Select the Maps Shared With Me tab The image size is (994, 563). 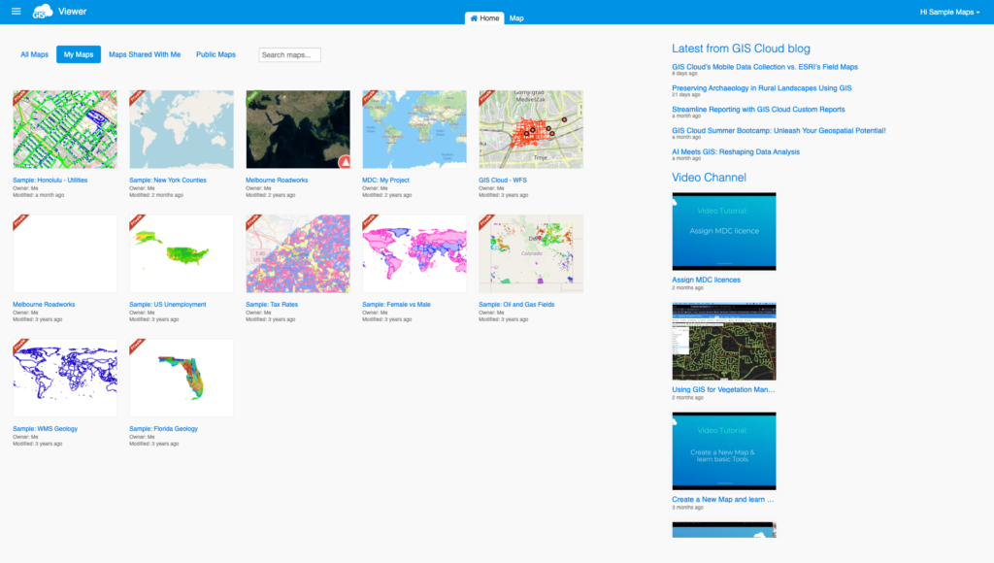(x=144, y=54)
